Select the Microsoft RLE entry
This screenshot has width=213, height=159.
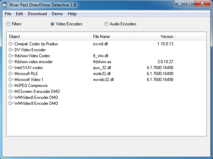click(x=26, y=74)
